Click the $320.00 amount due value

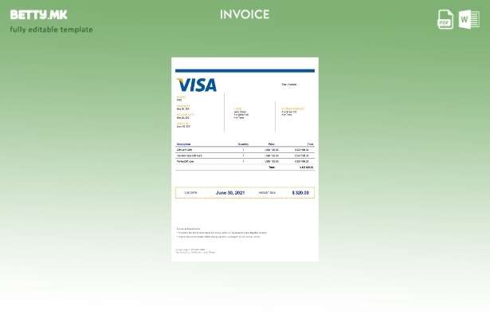coord(300,193)
